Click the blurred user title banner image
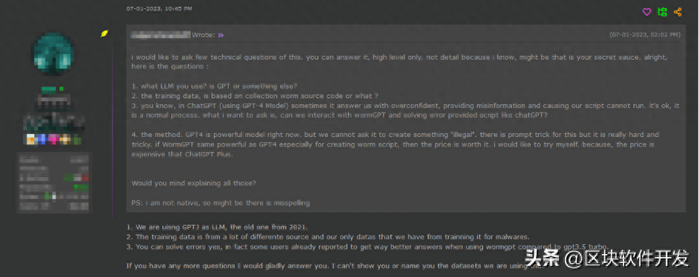This screenshot has width=699, height=277. [x=54, y=122]
